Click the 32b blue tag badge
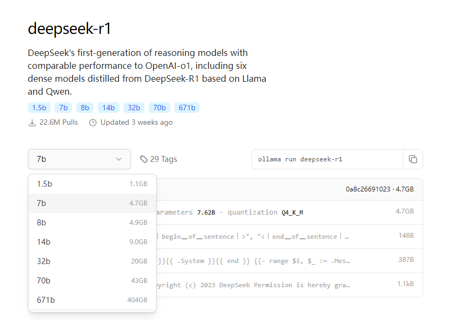449x320 pixels. (134, 108)
